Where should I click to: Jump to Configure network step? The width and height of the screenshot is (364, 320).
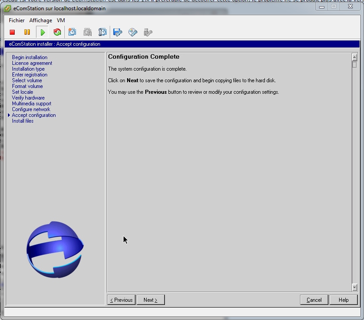pos(31,109)
